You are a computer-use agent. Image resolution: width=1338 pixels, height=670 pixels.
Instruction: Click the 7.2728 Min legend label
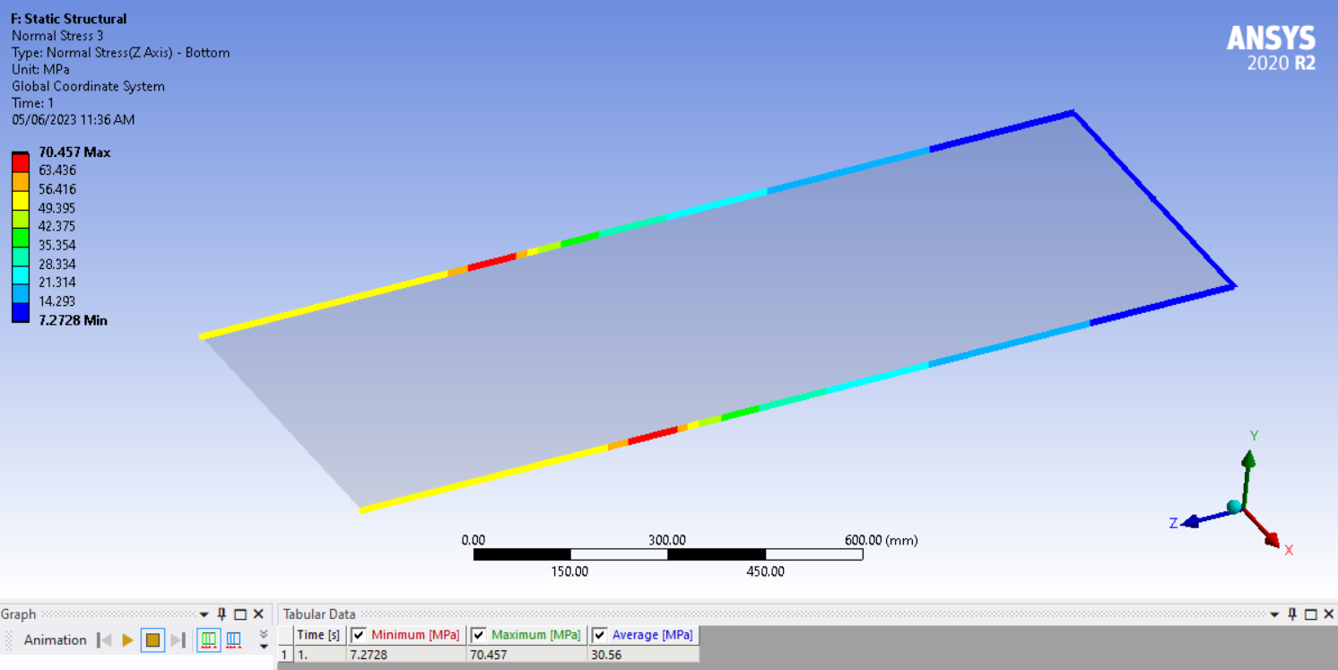pyautogui.click(x=73, y=320)
